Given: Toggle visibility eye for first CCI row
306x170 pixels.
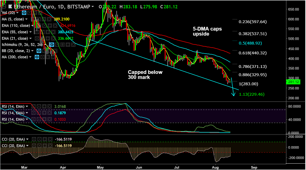Looking at the screenshot, I should pyautogui.click(x=34, y=139).
